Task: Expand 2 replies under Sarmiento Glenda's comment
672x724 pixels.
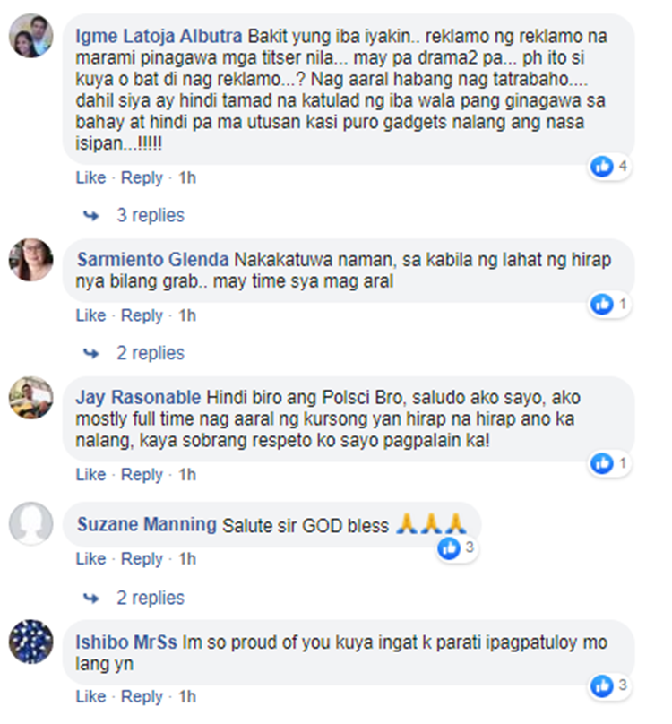Action: coord(151,353)
